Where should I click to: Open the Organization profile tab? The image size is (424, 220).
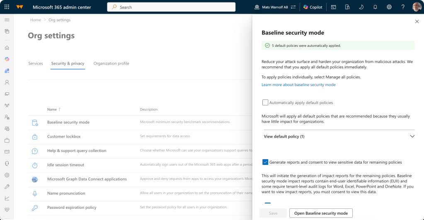111,63
